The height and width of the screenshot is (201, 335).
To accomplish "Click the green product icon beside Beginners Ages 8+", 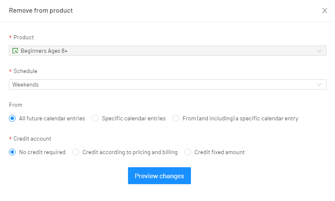I will pos(15,51).
